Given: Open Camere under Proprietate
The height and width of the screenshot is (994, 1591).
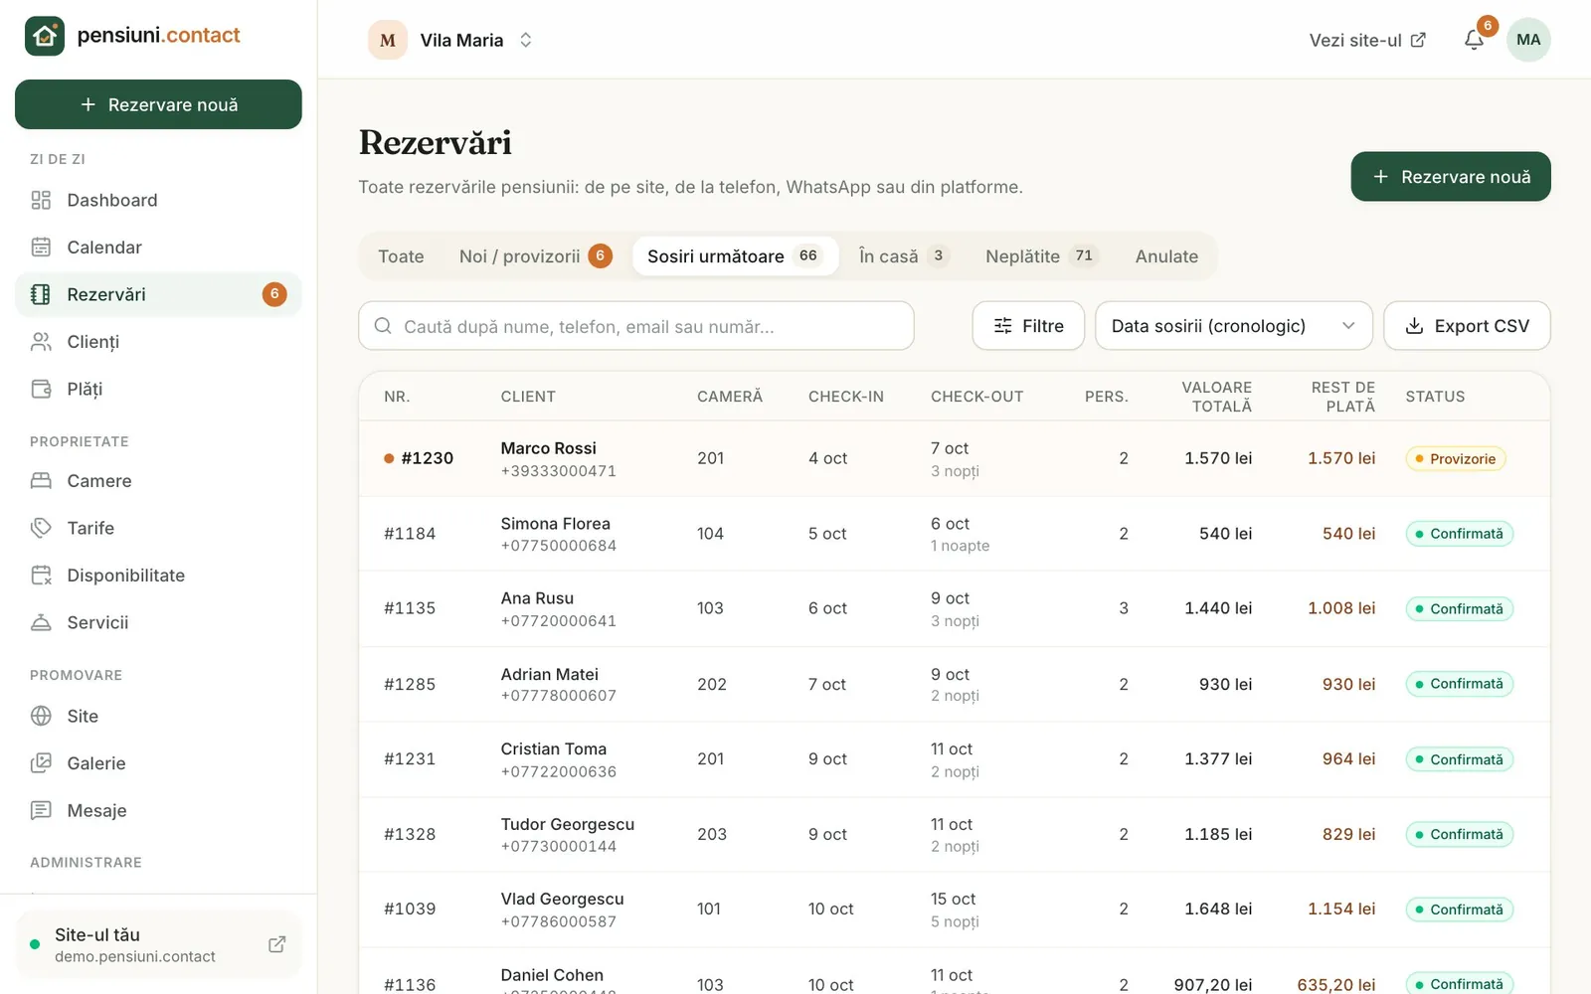Looking at the screenshot, I should [x=158, y=481].
